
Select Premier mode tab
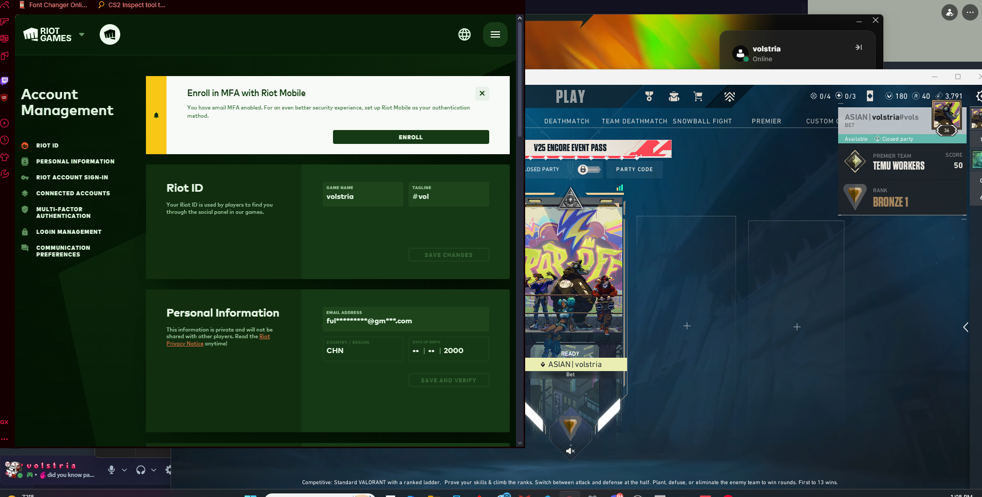click(x=766, y=121)
